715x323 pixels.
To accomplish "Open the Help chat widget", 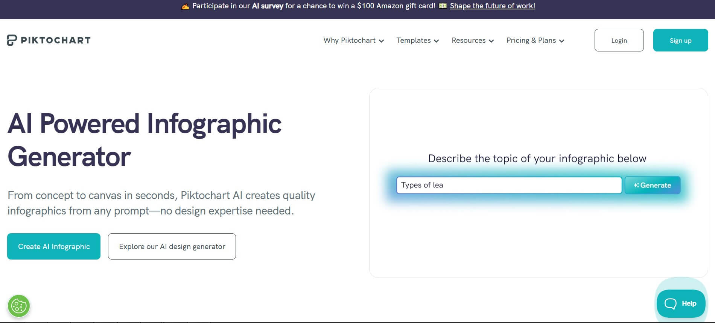I will pyautogui.click(x=681, y=303).
